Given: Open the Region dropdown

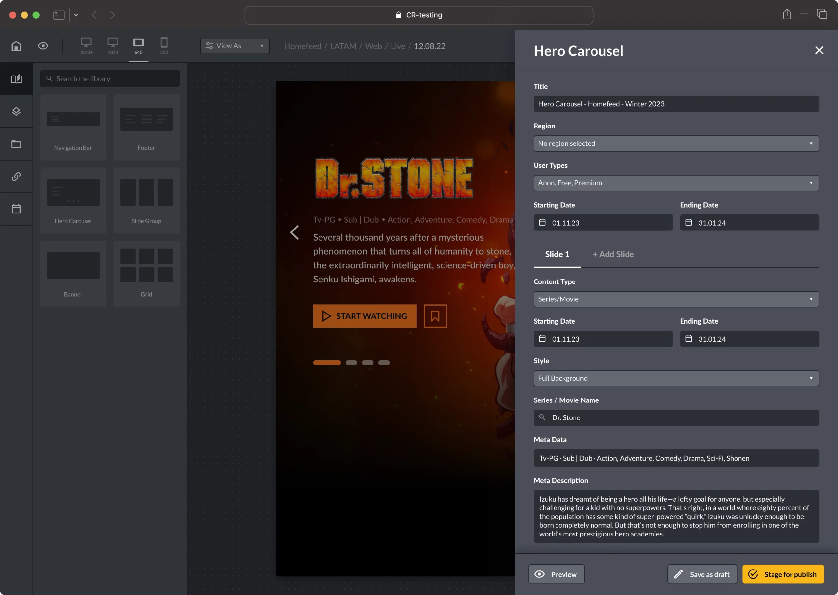Looking at the screenshot, I should [676, 144].
